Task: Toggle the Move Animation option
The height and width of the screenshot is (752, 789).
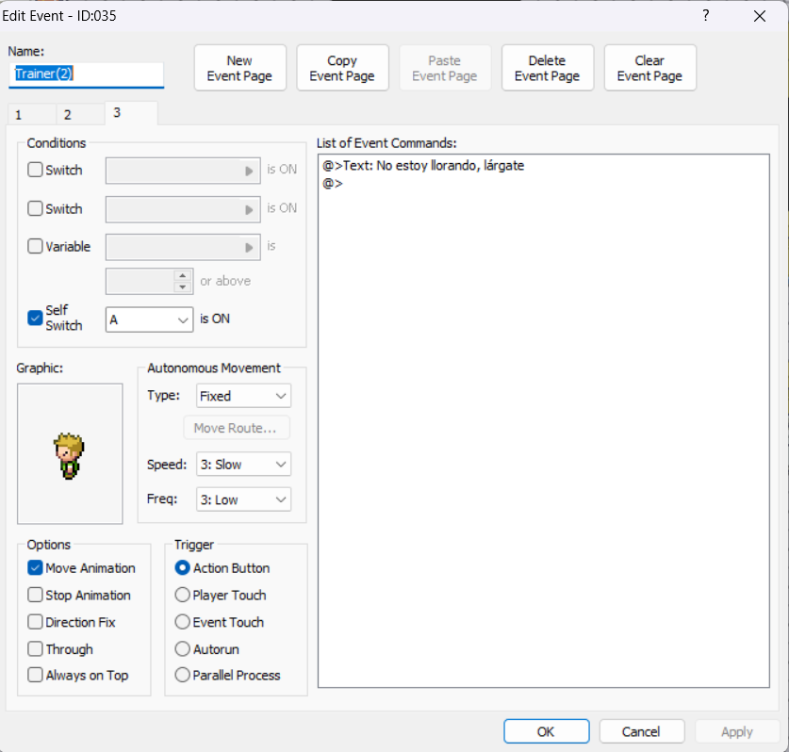Action: (36, 568)
